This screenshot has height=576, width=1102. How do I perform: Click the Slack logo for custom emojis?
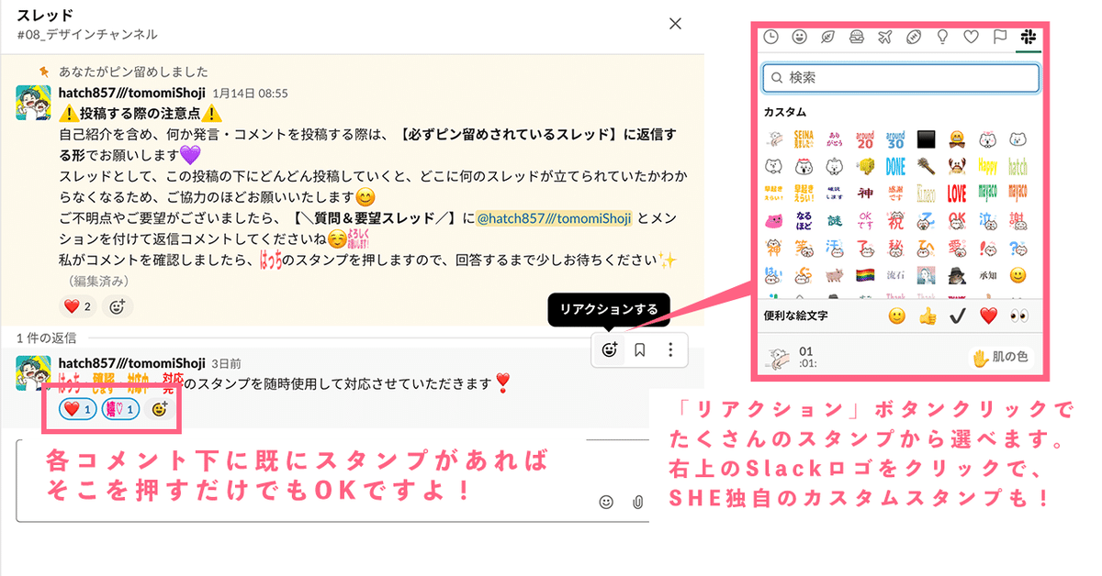1029,37
